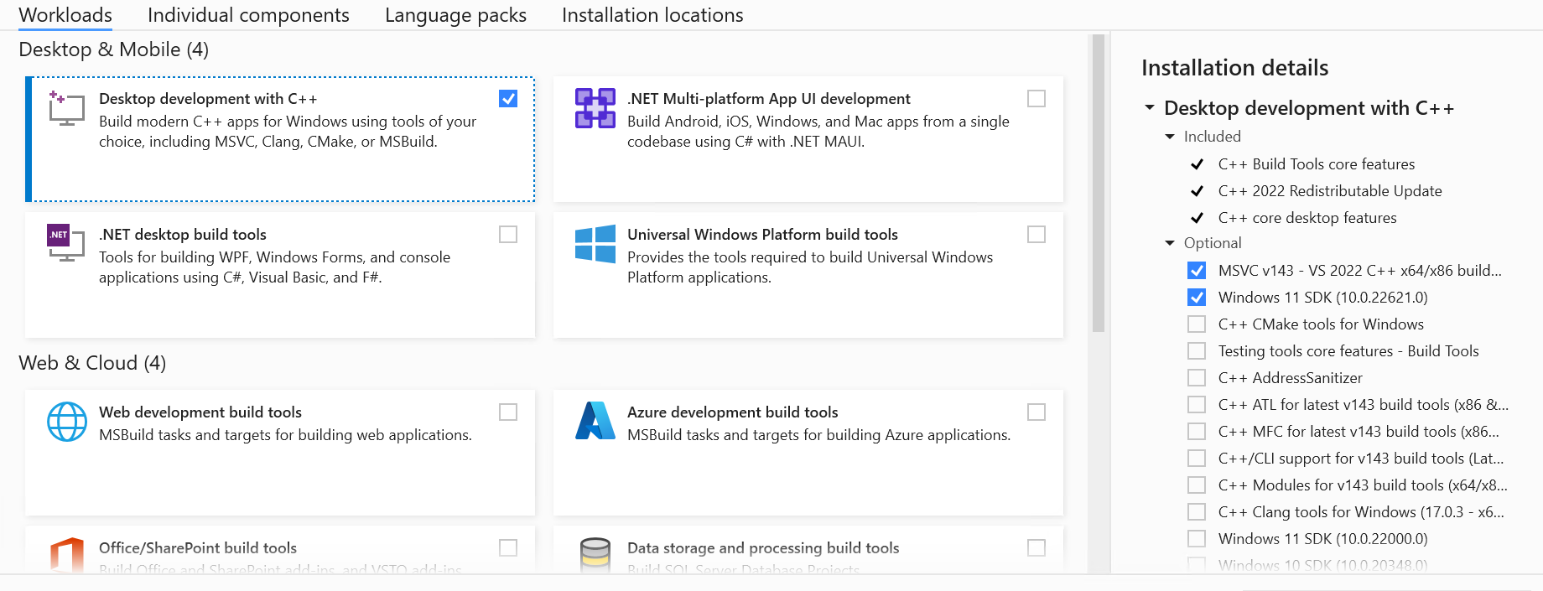This screenshot has width=1543, height=591.
Task: Switch to the Individual components tab
Action: click(x=248, y=15)
